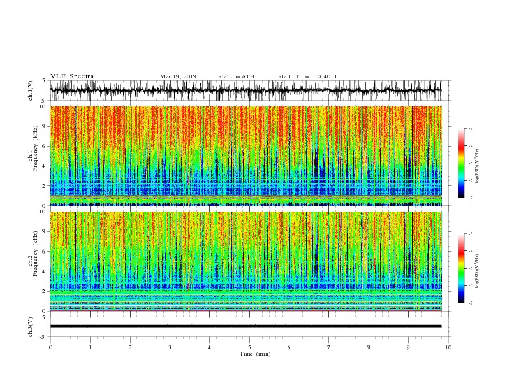Click inside the ch.1 spectrogram panel

(245, 155)
